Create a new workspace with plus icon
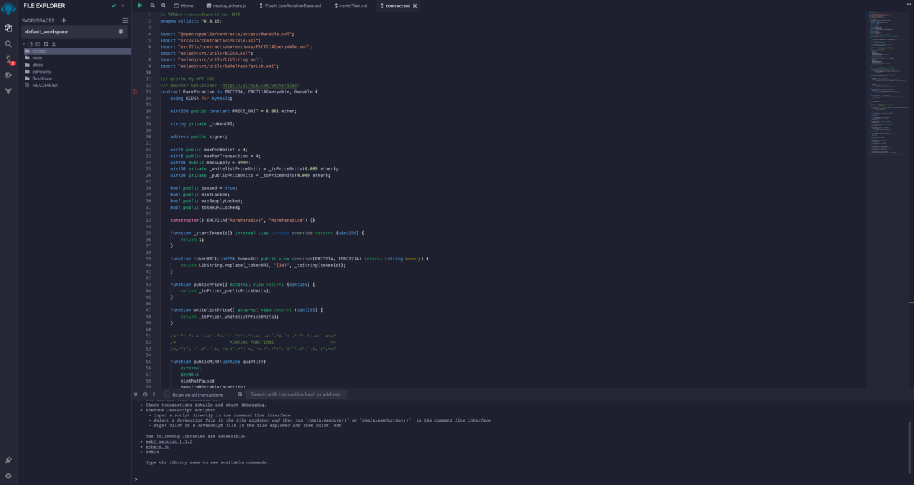Image resolution: width=914 pixels, height=485 pixels. 63,20
